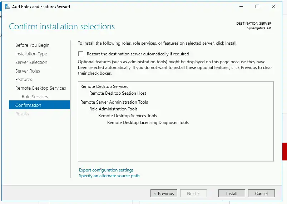Minimize the wizard window
Viewport: 287px width, 204px height.
click(x=241, y=6)
